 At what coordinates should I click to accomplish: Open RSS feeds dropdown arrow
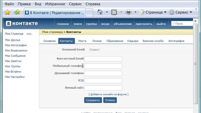pyautogui.click(x=121, y=12)
